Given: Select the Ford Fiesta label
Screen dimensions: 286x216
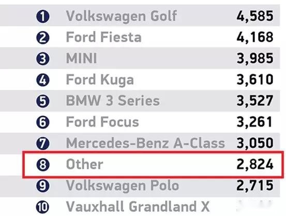Looking at the screenshot, I should coord(103,37).
